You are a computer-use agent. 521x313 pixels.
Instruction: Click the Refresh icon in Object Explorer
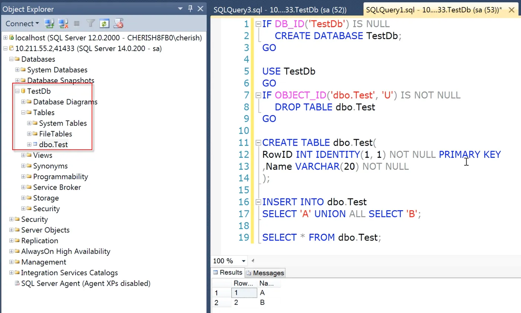pos(105,24)
